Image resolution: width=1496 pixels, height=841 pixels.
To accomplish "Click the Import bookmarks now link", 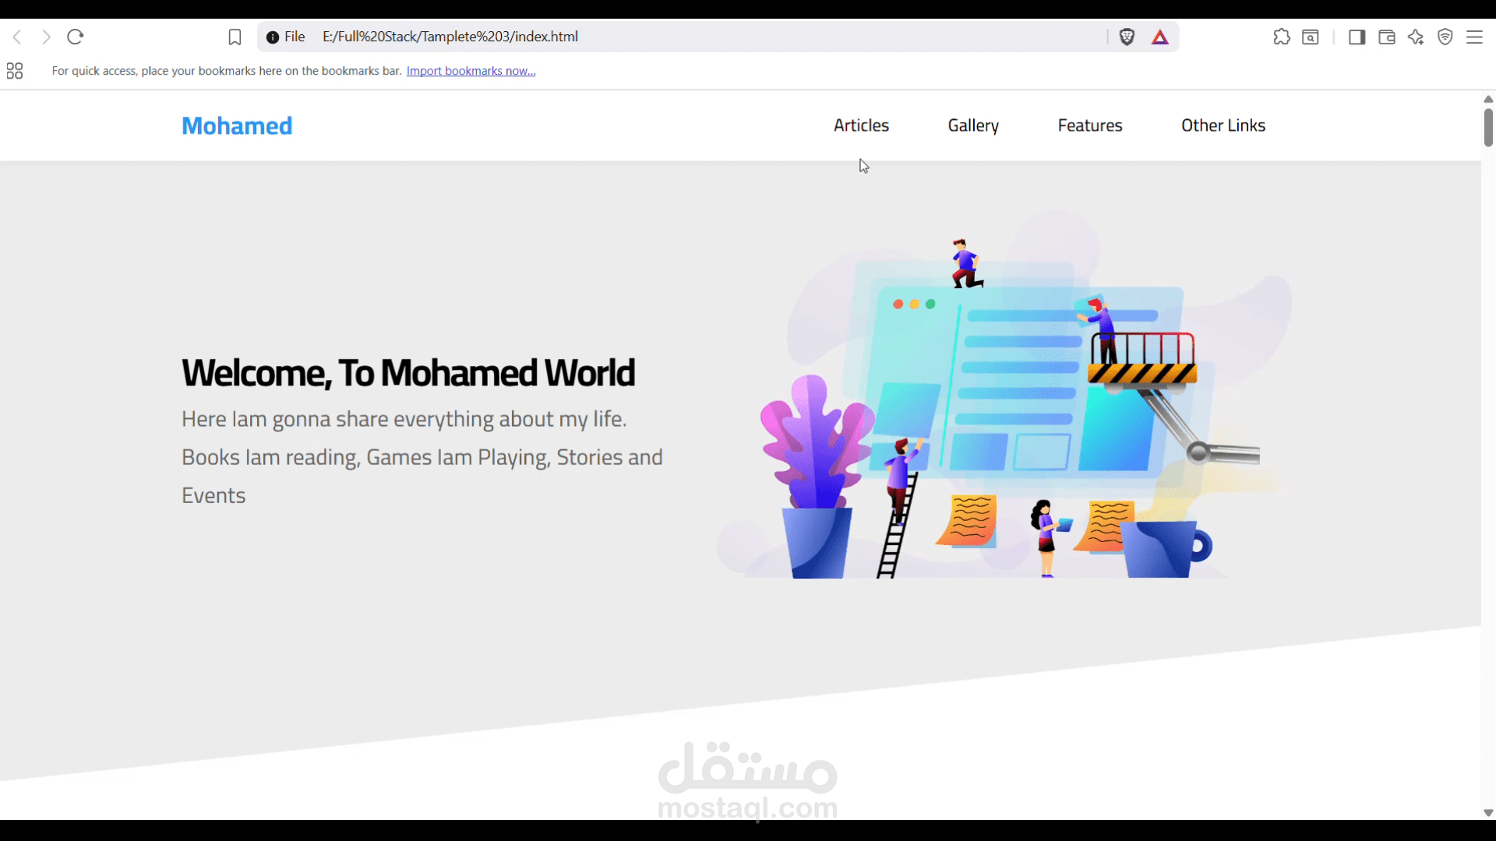I will tap(471, 70).
